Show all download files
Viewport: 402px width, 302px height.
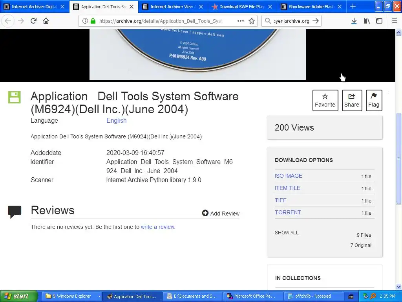pos(287,233)
